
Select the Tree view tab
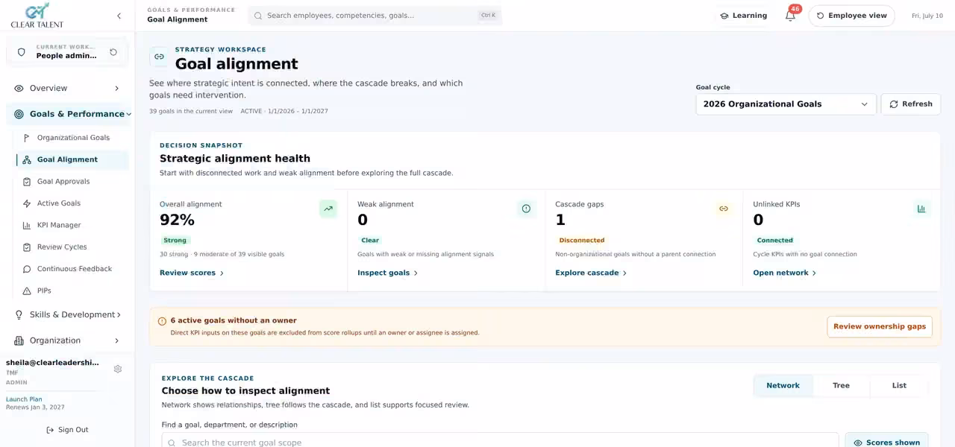tap(841, 386)
